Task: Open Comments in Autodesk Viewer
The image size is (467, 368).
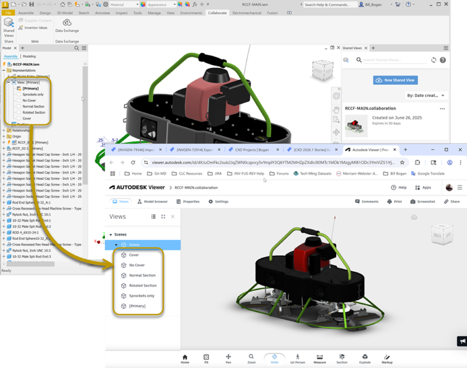Action: point(367,202)
